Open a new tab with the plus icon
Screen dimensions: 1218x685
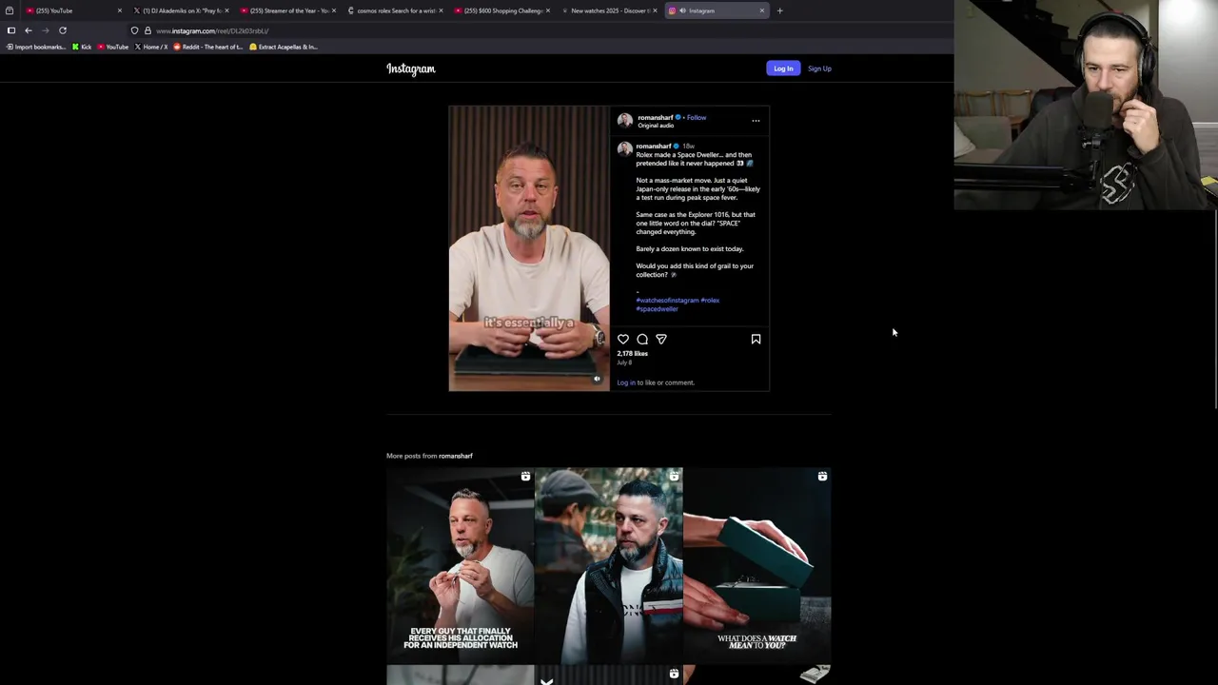pos(779,10)
